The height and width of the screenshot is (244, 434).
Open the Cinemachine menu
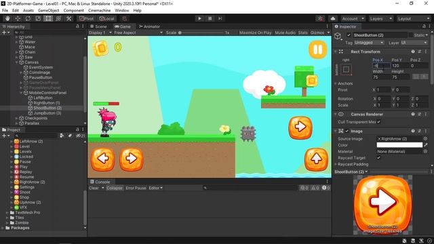point(100,10)
